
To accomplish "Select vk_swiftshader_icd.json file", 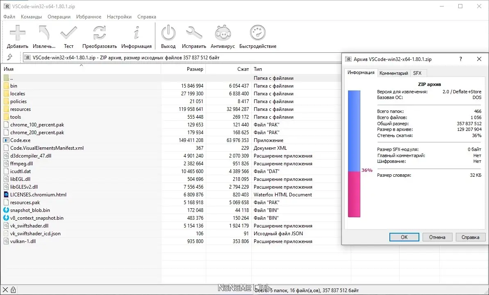I will tap(35, 234).
